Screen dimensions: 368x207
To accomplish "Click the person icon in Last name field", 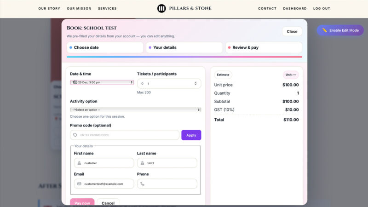I will (142, 163).
